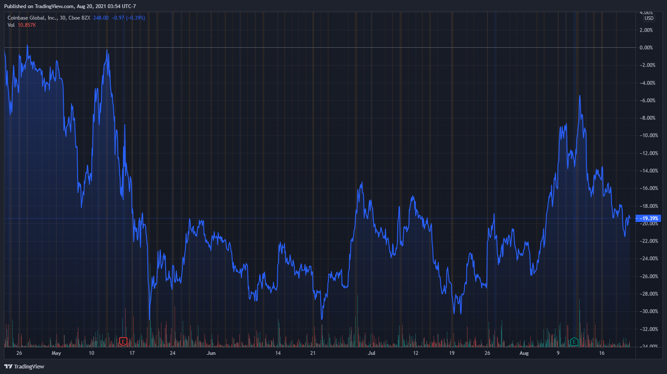Screen dimensions: 667x374
Task: Click the -10.00% label on price scale
Action: [x=649, y=135]
